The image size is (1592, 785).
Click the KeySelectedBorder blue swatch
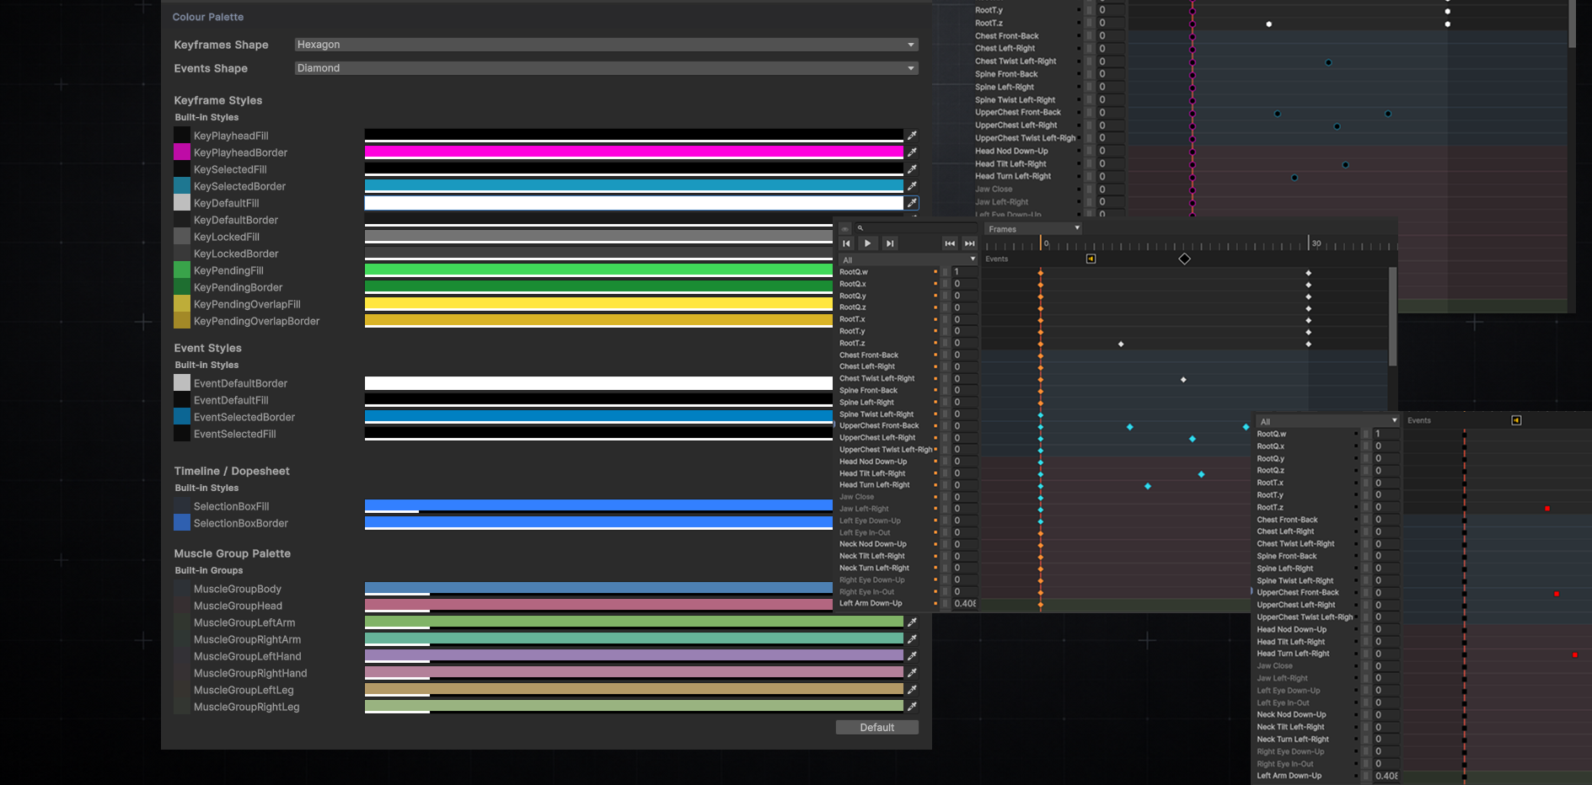[182, 186]
